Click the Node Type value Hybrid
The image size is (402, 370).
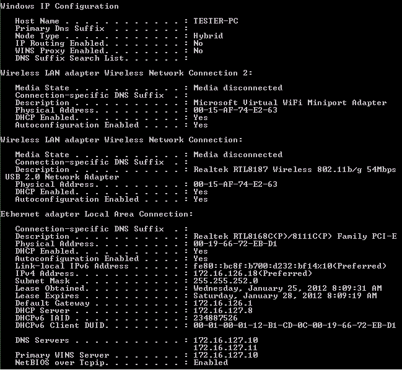click(x=208, y=36)
